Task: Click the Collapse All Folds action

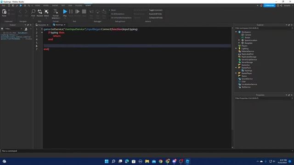Action: point(156,17)
